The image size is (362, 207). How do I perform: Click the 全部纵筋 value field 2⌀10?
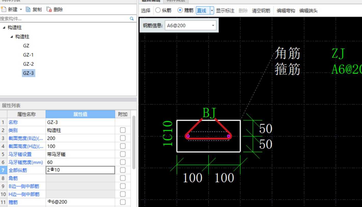(80, 170)
